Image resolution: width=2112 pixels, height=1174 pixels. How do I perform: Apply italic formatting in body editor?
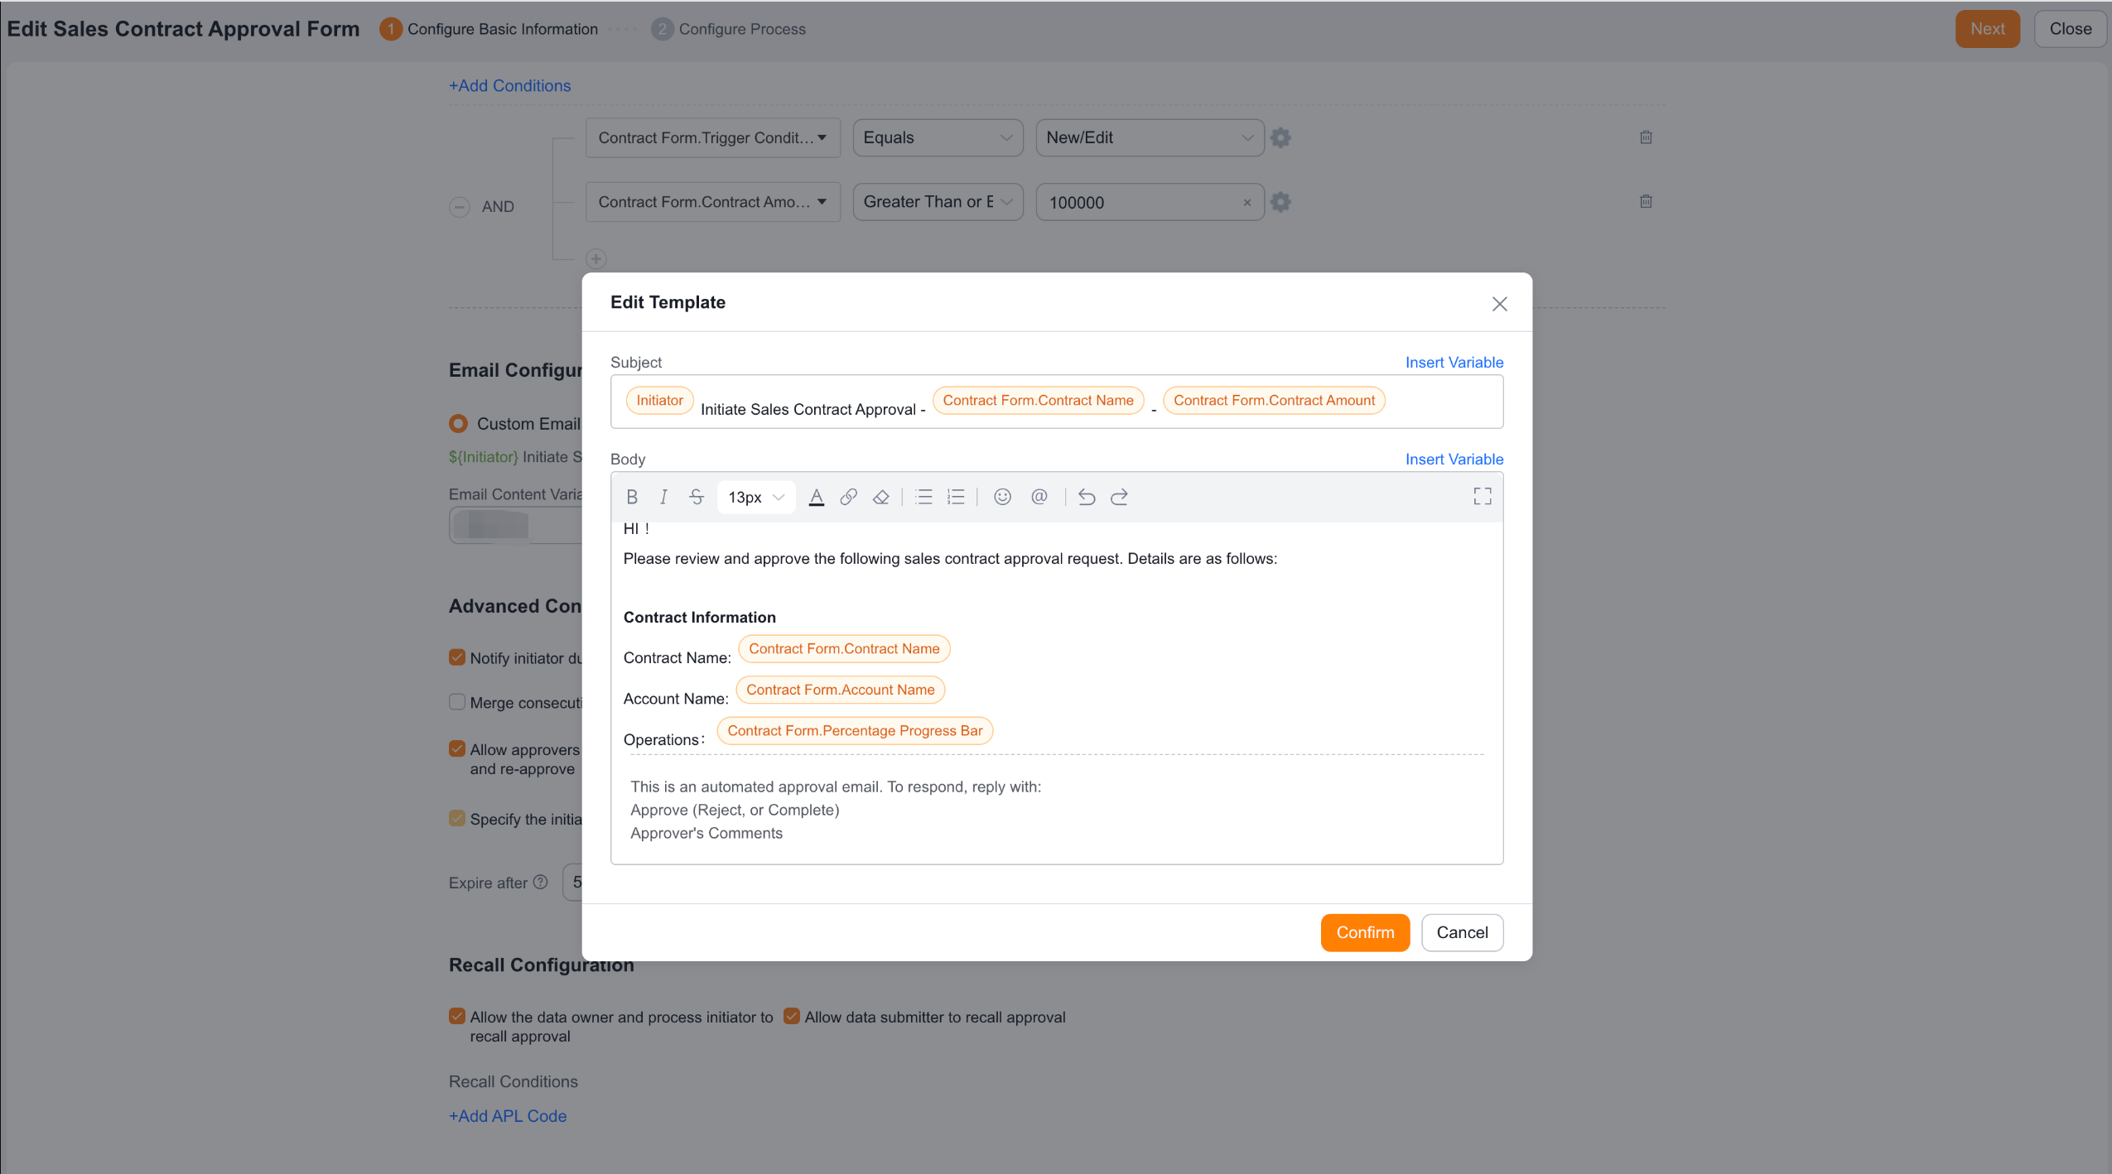(x=663, y=497)
